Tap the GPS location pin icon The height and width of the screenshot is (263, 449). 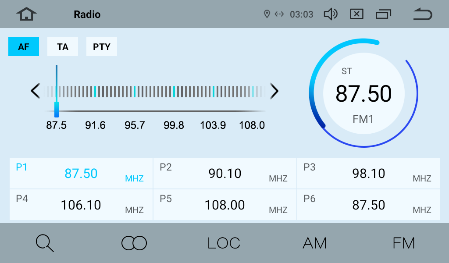pos(267,14)
